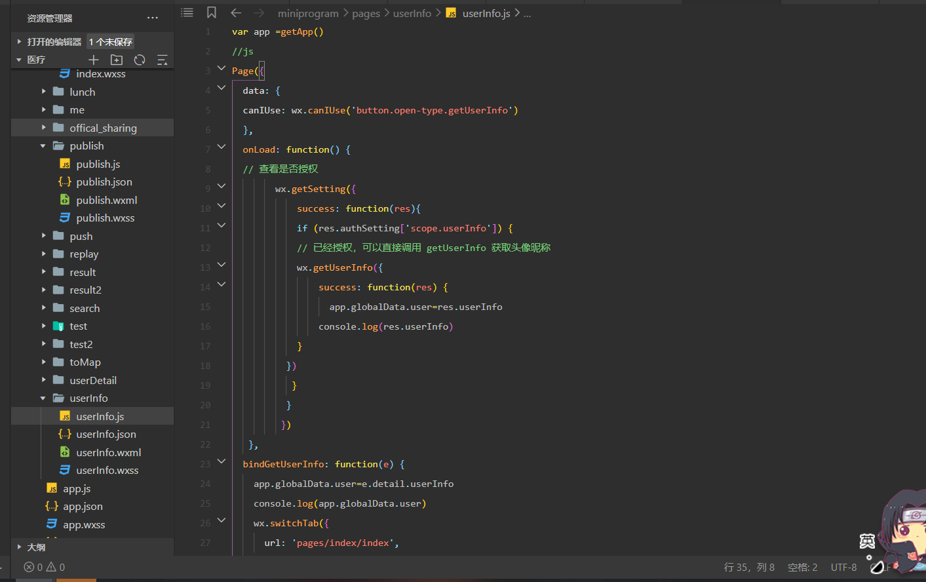Refresh the explorer file tree

click(x=140, y=60)
